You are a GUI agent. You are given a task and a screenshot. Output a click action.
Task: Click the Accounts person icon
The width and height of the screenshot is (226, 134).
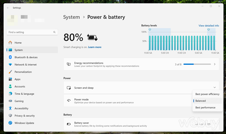click(x=10, y=86)
